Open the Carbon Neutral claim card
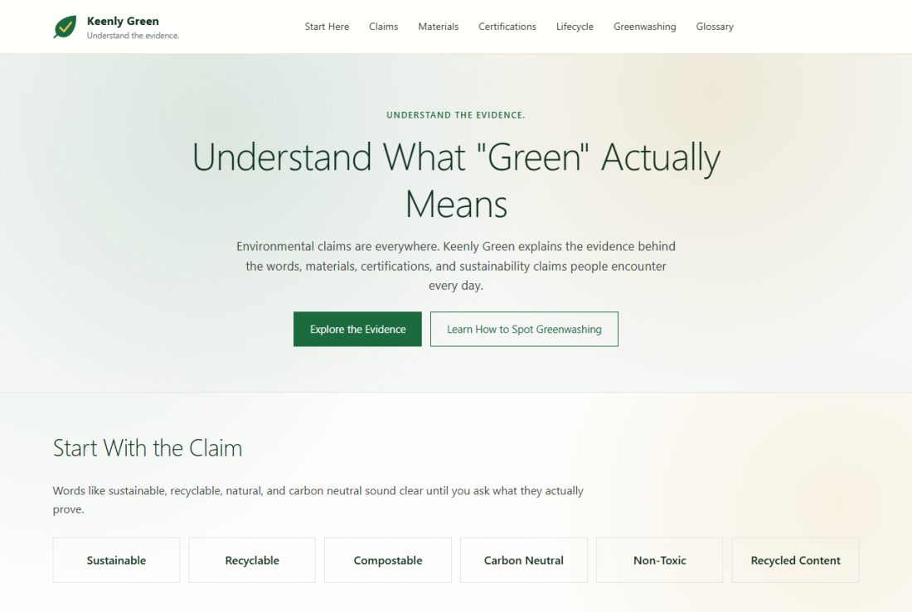912x612 pixels. point(523,561)
